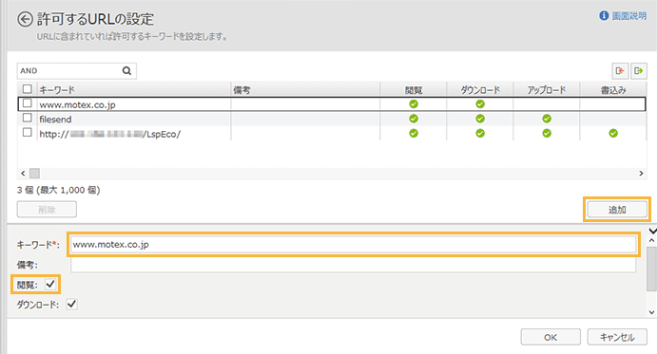Image resolution: width=657 pixels, height=354 pixels.
Task: Click アップロード green check for filesend
Action: (547, 119)
